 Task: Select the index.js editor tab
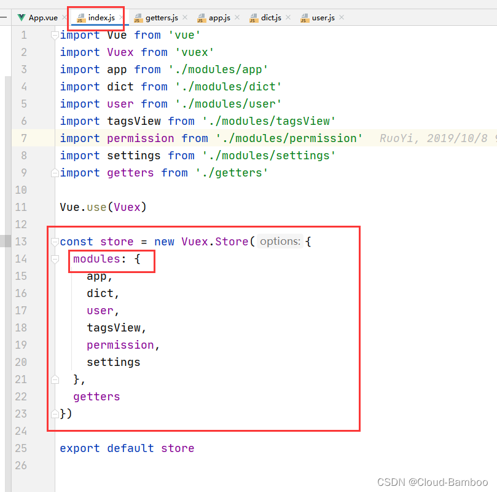(x=101, y=18)
